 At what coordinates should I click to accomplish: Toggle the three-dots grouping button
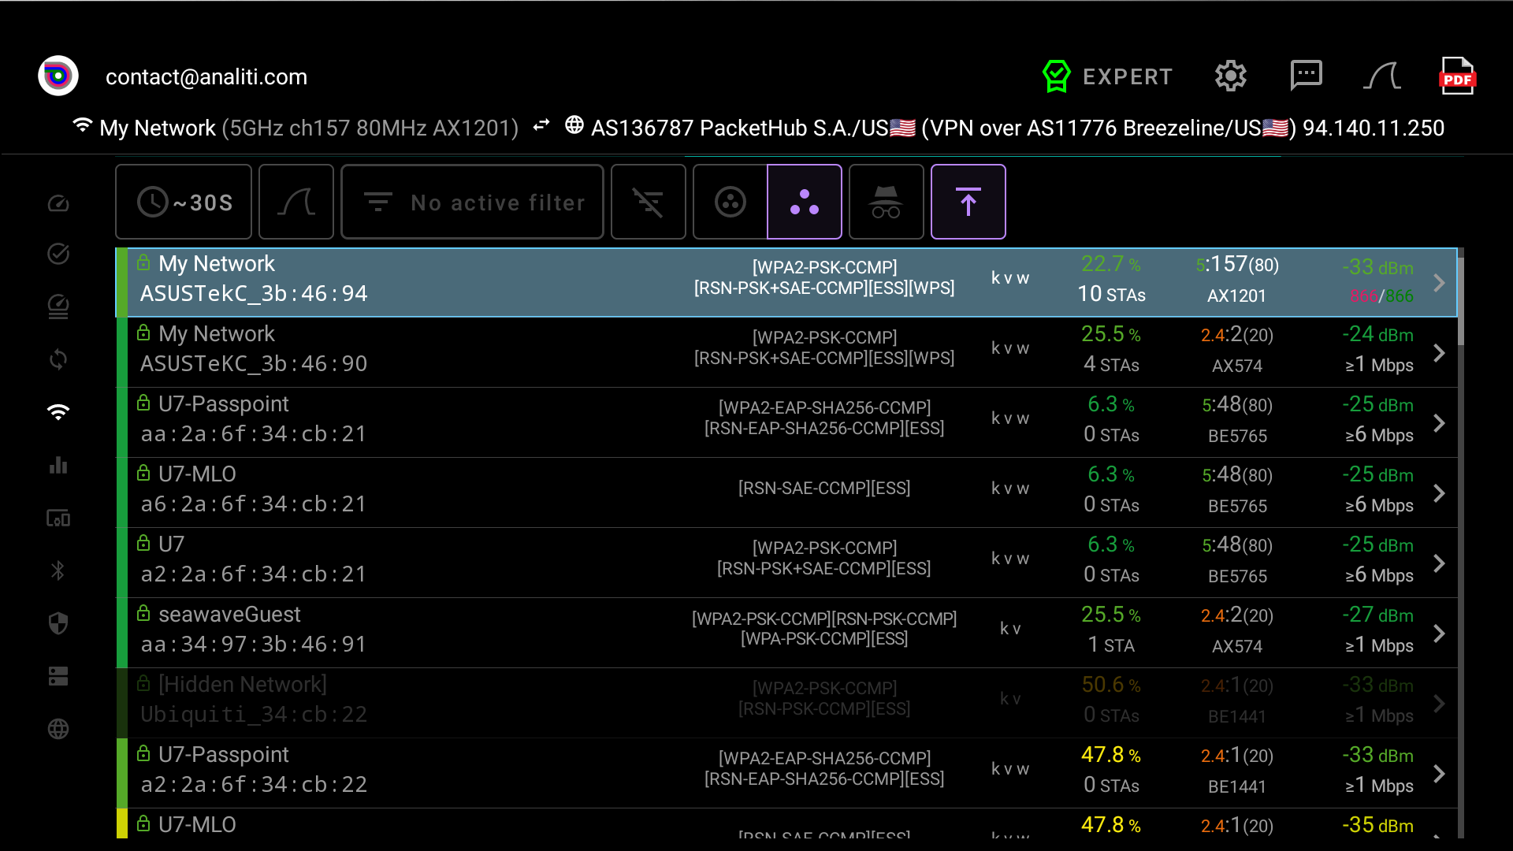804,203
